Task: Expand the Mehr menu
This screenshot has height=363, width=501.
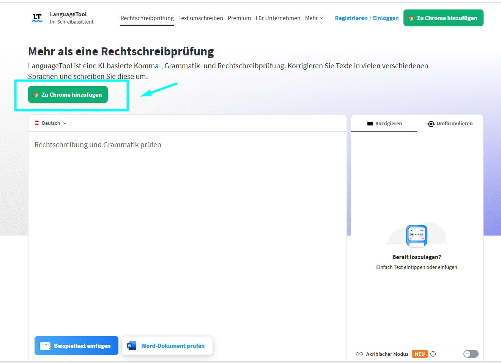Action: pos(314,18)
